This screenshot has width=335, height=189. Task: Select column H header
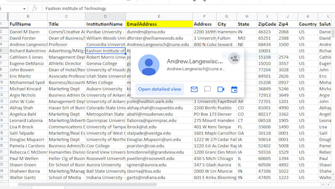[247, 16]
